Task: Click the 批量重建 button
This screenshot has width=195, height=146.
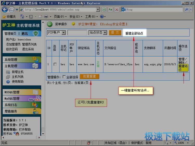Action: (x=89, y=76)
